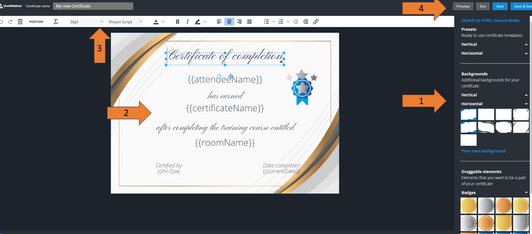Insert a link using the chain icon

click(315, 22)
